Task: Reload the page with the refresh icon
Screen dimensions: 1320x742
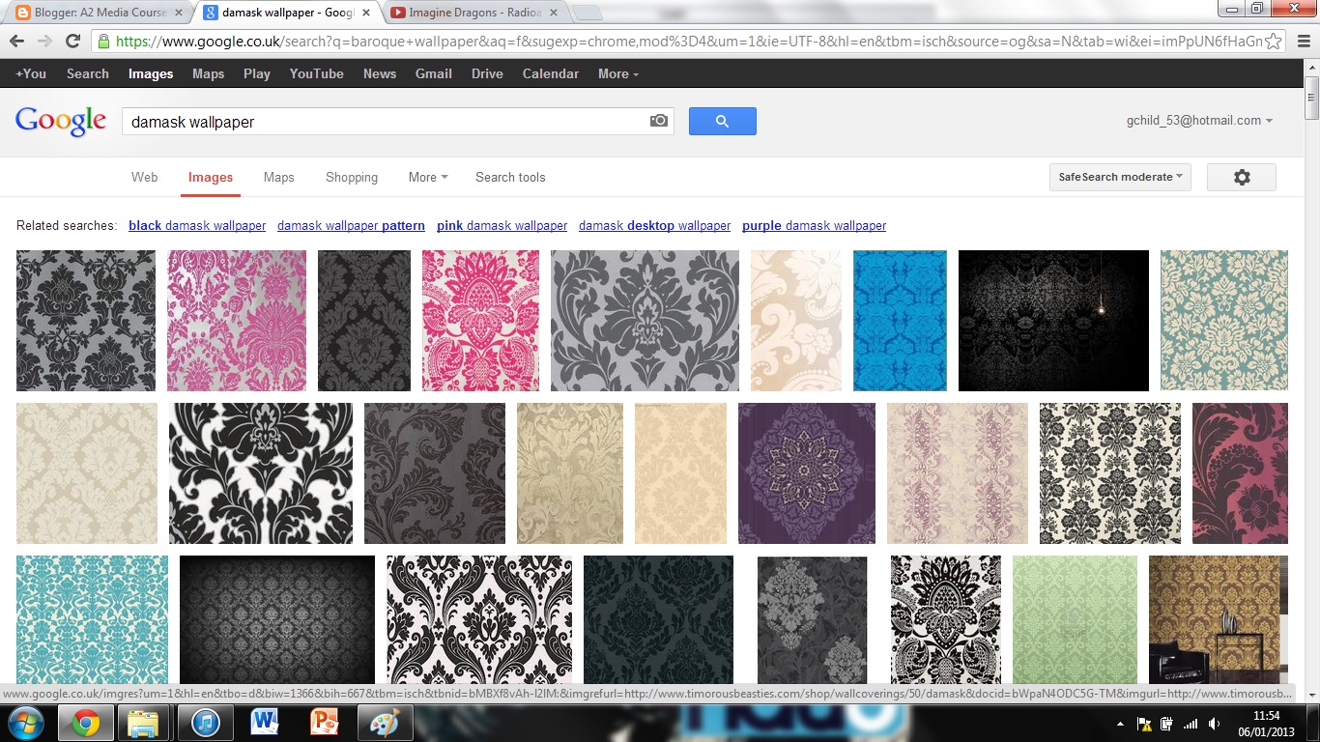Action: 72,42
